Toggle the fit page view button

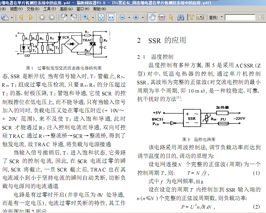point(101,17)
